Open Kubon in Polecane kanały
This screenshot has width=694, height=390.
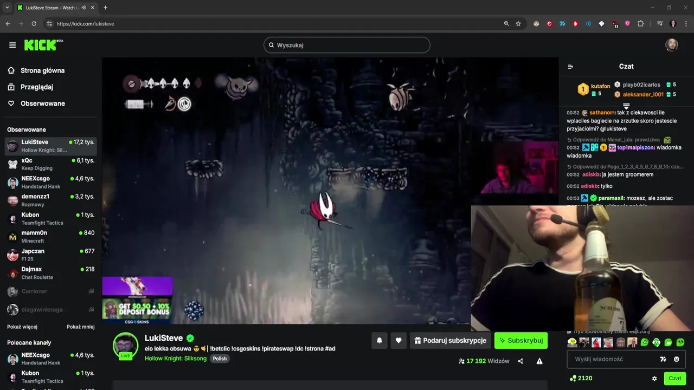[x=51, y=377]
